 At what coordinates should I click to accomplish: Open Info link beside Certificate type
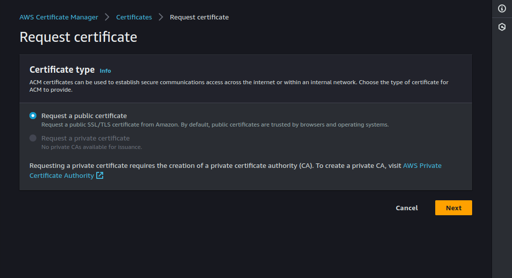105,71
